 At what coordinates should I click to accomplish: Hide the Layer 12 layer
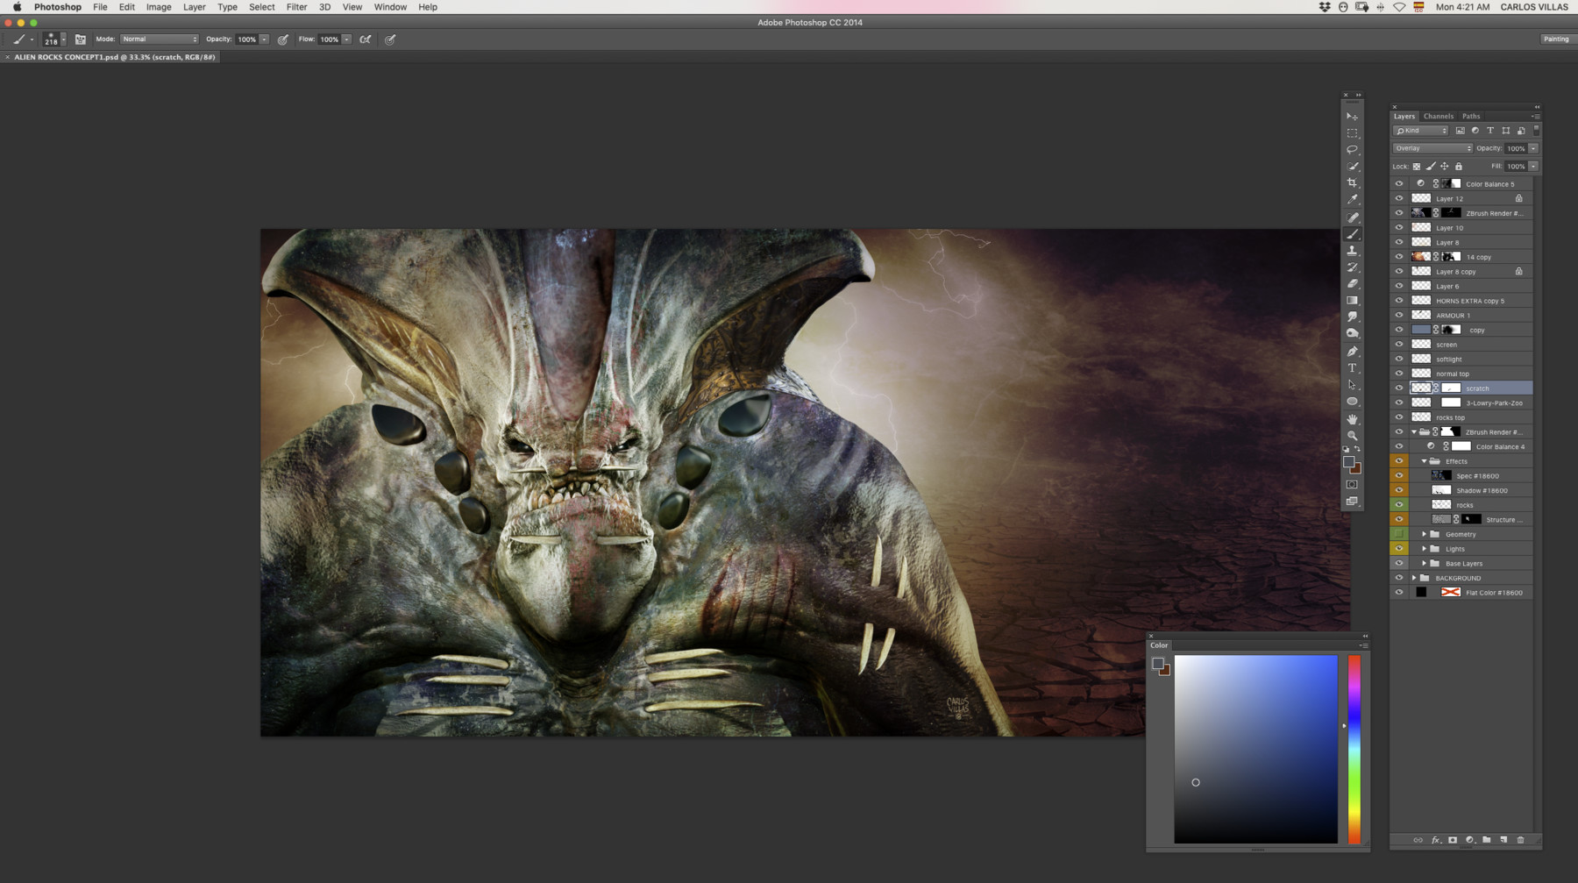coord(1399,199)
